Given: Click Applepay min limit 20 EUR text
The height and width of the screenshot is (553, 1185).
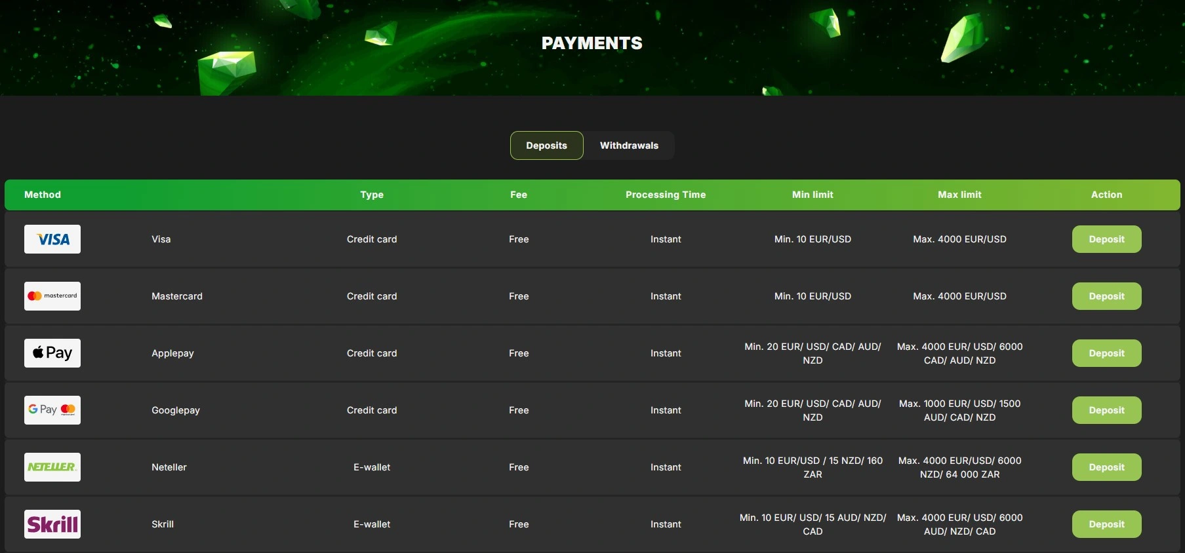Looking at the screenshot, I should click(813, 353).
